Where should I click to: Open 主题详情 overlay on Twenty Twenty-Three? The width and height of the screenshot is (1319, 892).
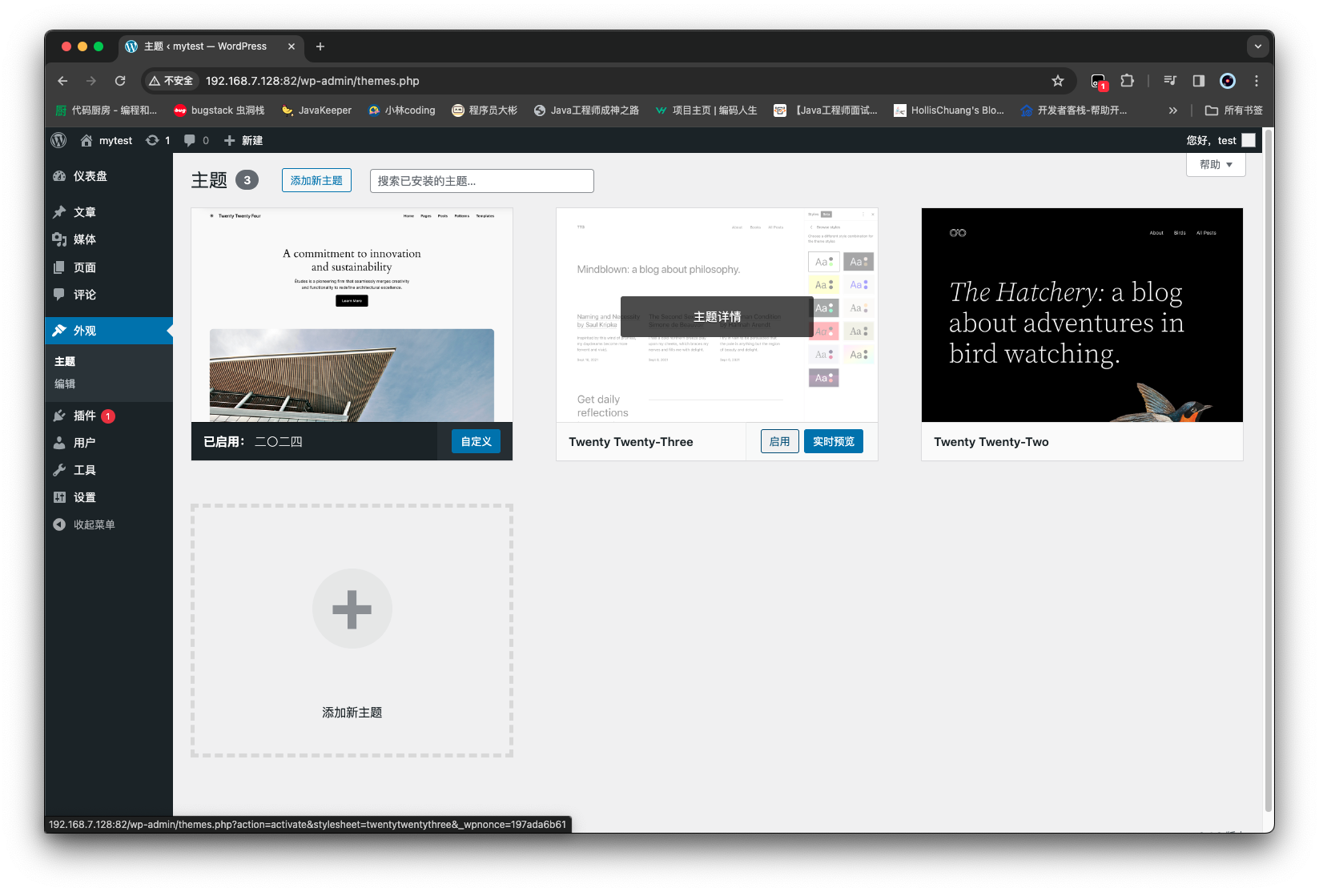click(717, 317)
